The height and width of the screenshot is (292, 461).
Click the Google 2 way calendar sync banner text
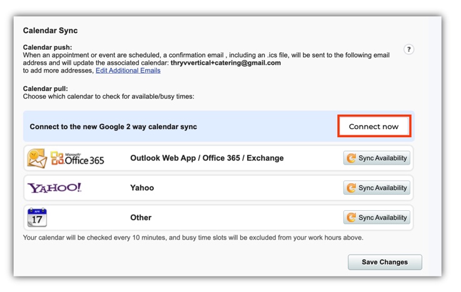click(113, 127)
